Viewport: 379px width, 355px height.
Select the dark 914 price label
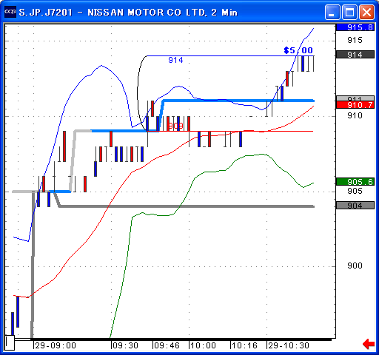point(355,55)
